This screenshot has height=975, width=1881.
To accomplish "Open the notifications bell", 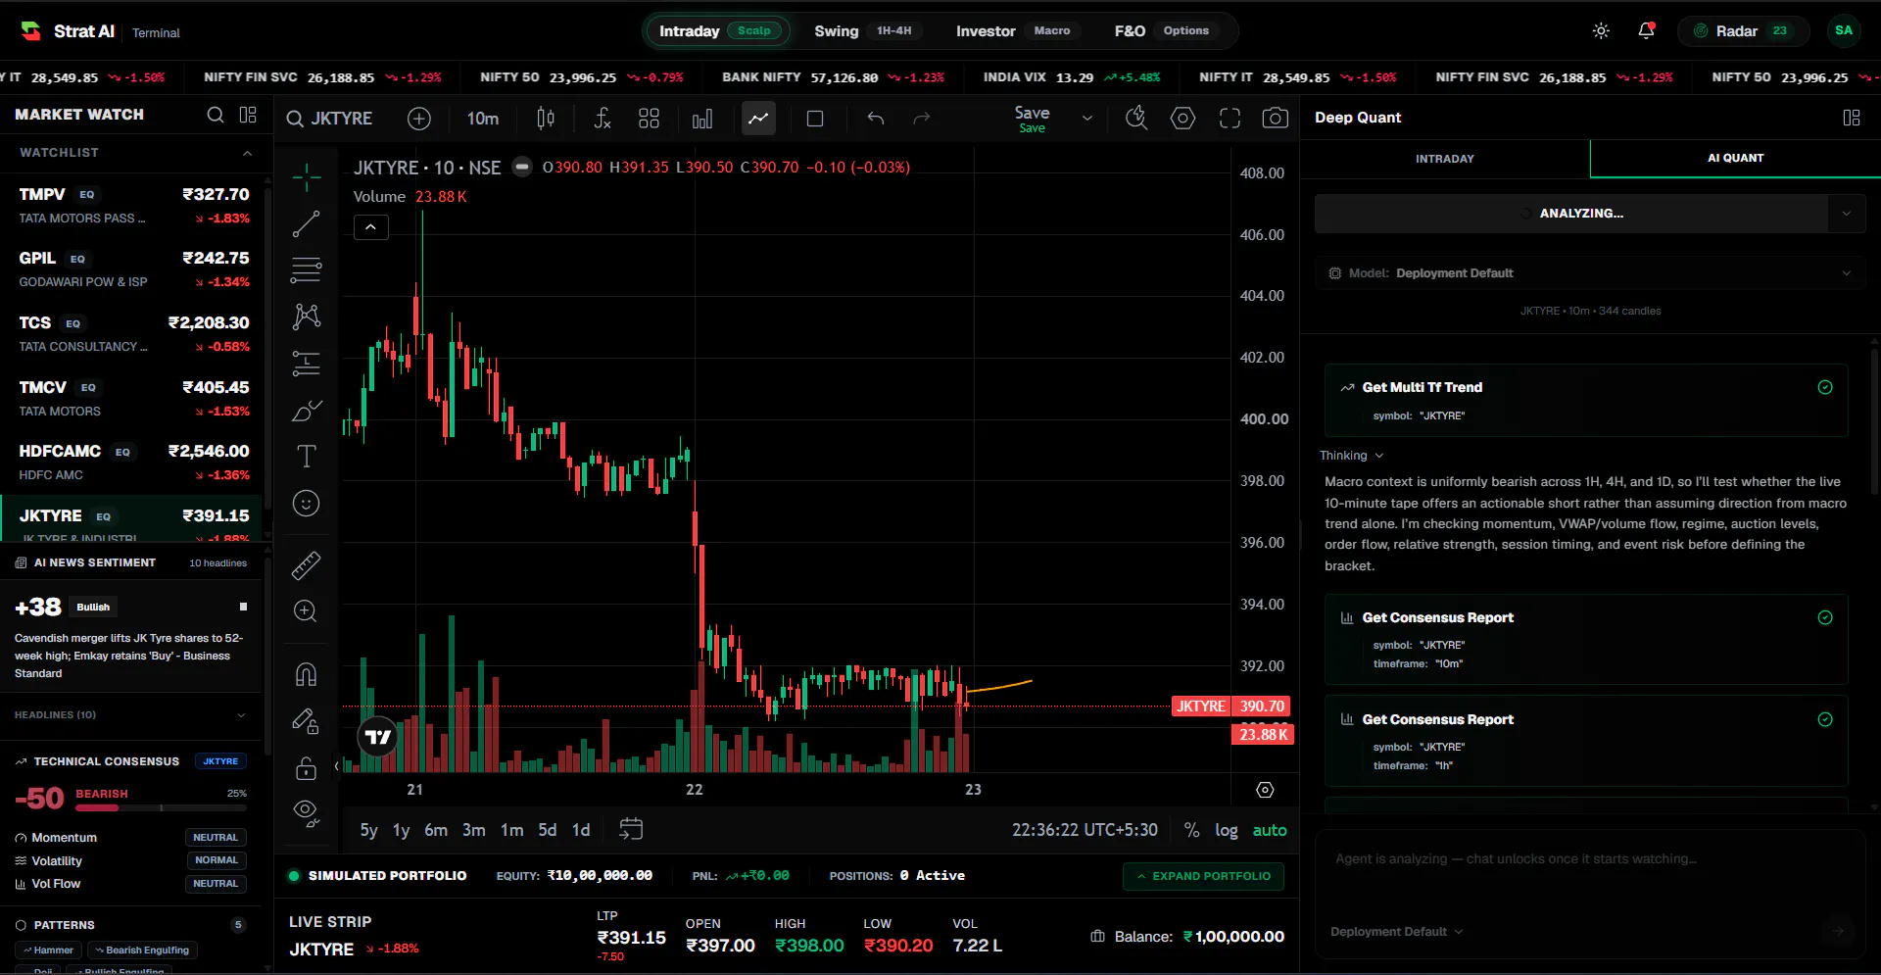I will click(1646, 31).
